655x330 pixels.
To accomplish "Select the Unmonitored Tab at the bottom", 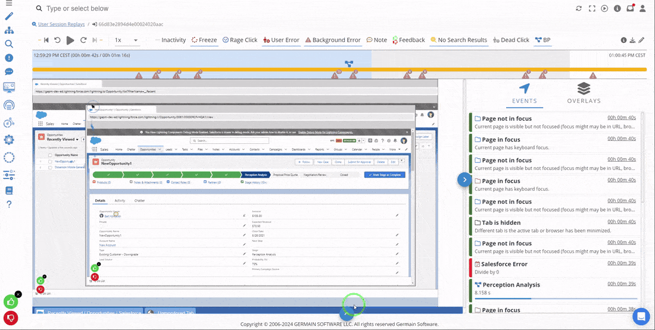I will pyautogui.click(x=171, y=312).
